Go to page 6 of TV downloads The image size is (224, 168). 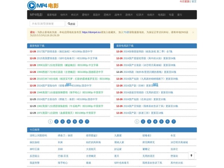[x=168, y=121]
